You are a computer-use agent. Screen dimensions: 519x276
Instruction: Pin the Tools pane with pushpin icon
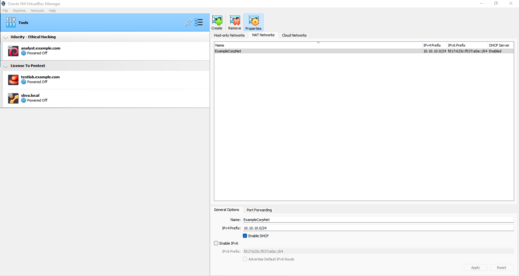[x=188, y=22]
